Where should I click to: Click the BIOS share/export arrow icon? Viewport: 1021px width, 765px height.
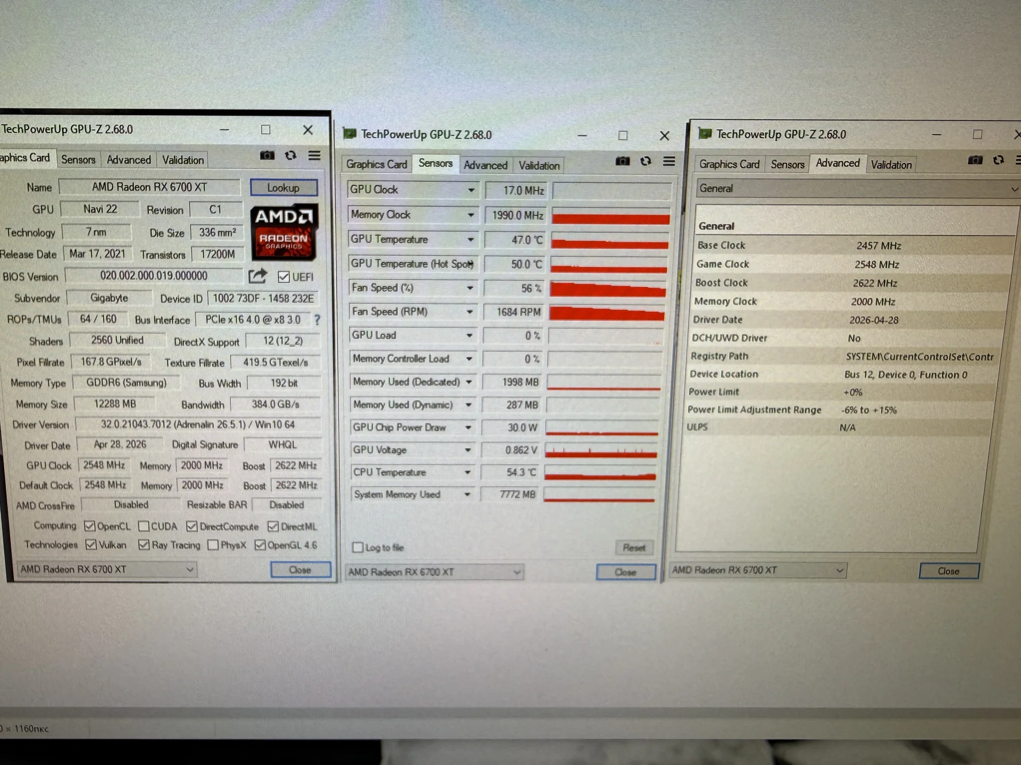point(257,276)
